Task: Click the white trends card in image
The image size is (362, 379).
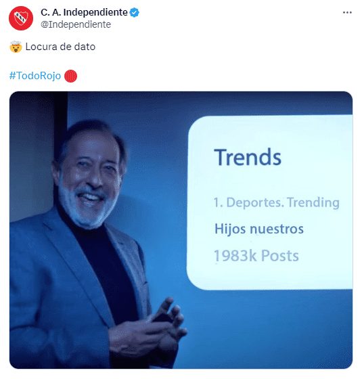Action: coord(270,203)
